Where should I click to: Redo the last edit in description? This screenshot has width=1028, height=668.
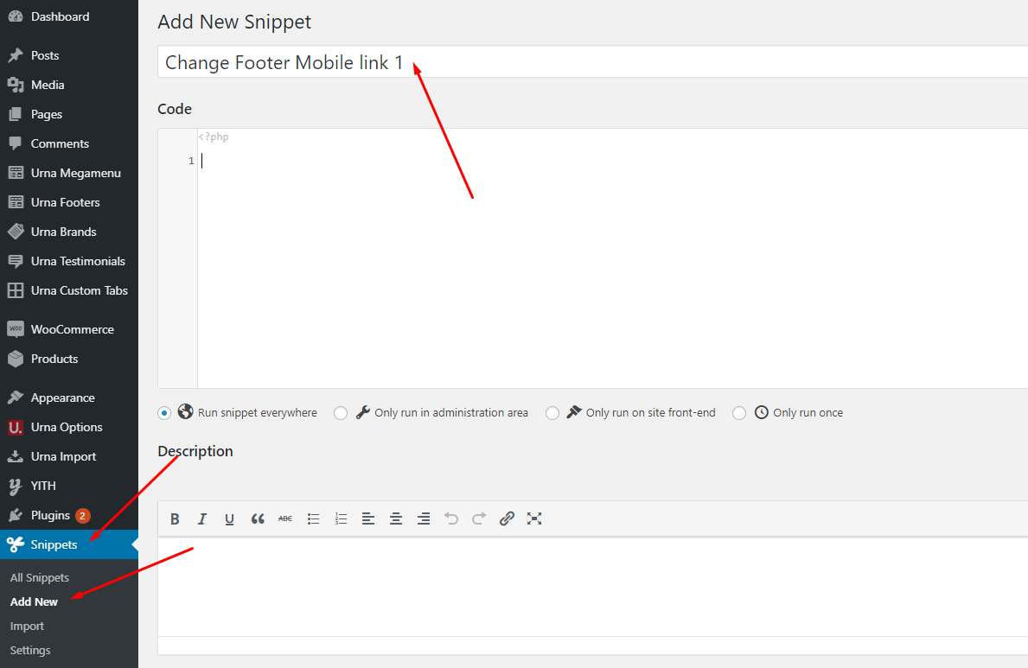tap(479, 519)
